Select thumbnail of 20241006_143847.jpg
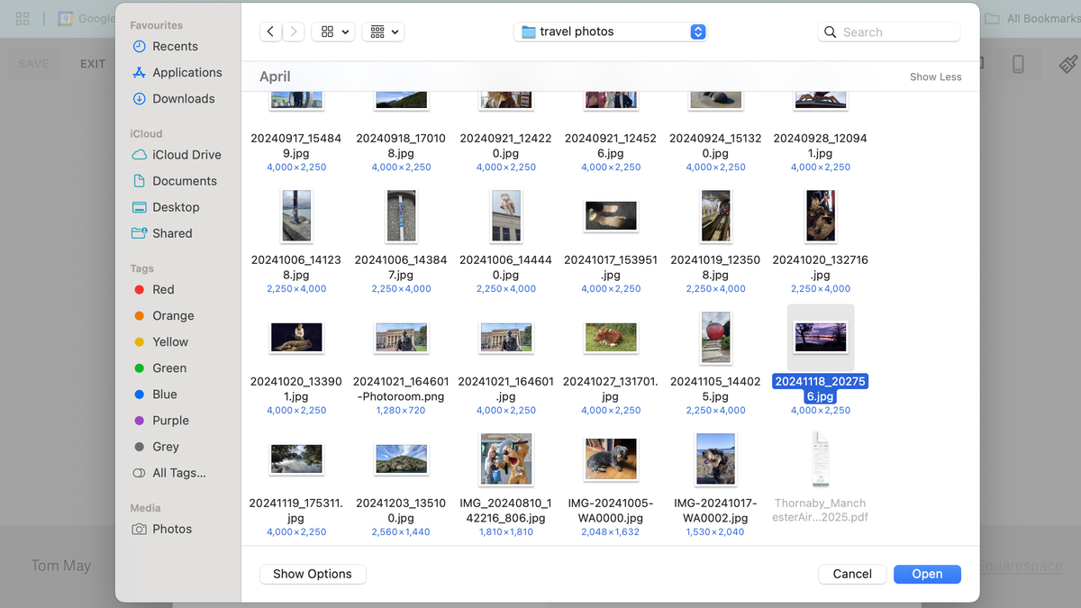The height and width of the screenshot is (608, 1081). point(401,216)
